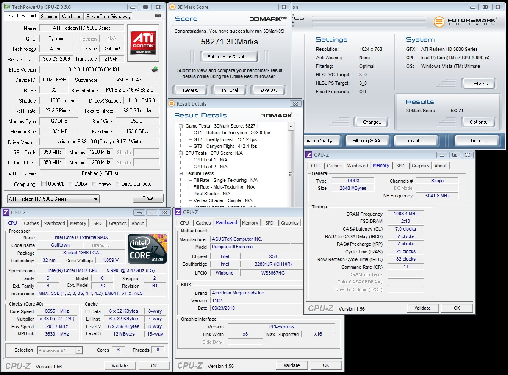Click the CPU-Z Memory window title icon

click(309, 155)
